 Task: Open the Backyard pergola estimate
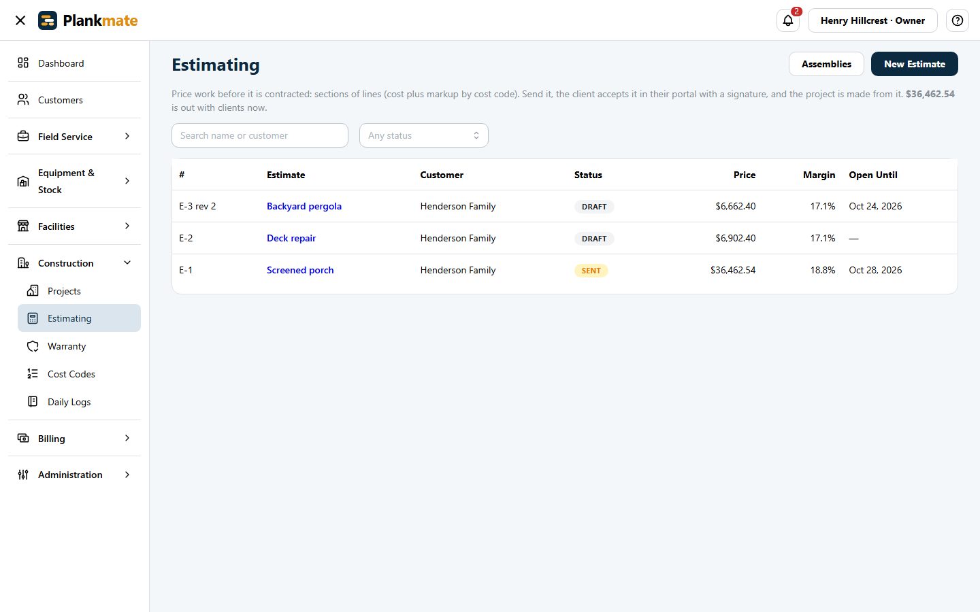point(304,206)
